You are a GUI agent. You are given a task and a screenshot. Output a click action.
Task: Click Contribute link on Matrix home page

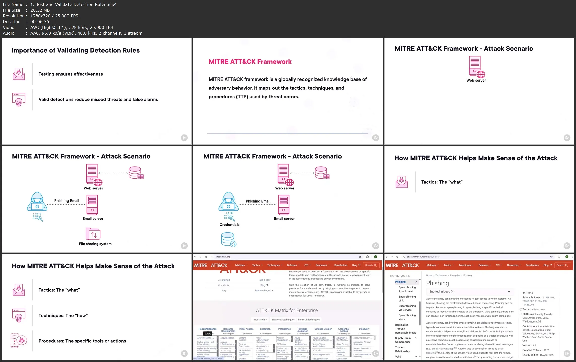(x=224, y=285)
